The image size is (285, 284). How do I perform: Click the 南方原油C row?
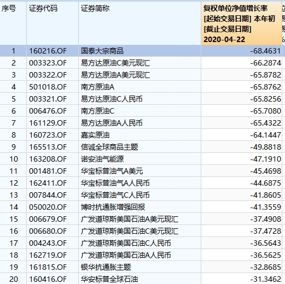tap(141, 111)
